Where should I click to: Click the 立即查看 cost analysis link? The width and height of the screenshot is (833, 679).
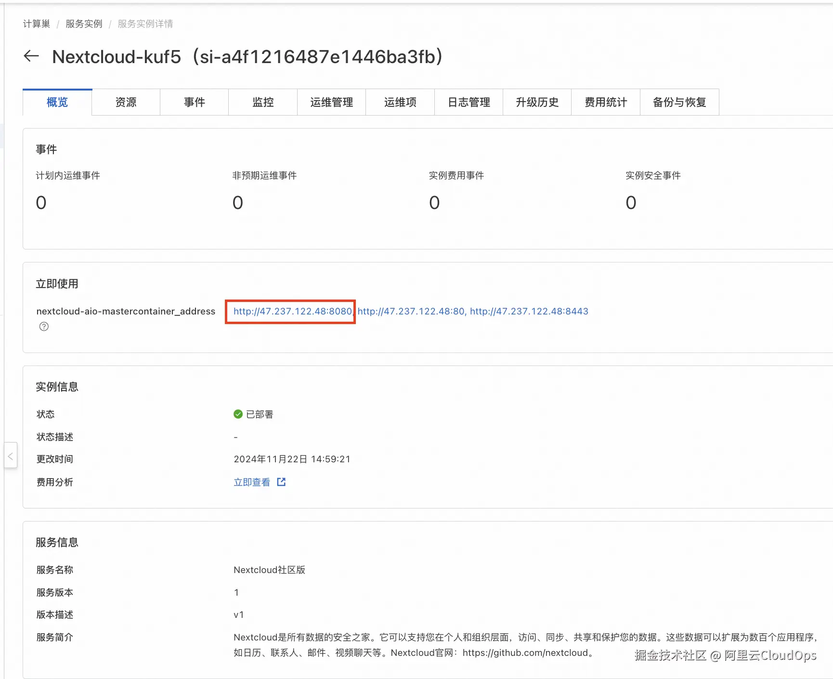[x=252, y=482]
